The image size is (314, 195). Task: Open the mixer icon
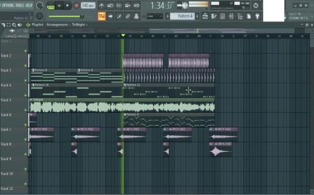tap(231, 16)
